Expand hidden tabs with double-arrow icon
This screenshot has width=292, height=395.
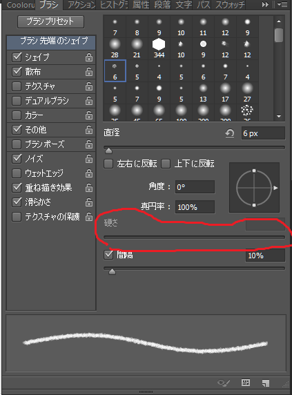coord(265,4)
